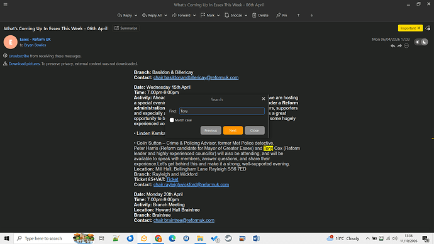Viewport: 434px width, 244px height.
Task: Open sender Essex - Reform UK link
Action: click(35, 39)
